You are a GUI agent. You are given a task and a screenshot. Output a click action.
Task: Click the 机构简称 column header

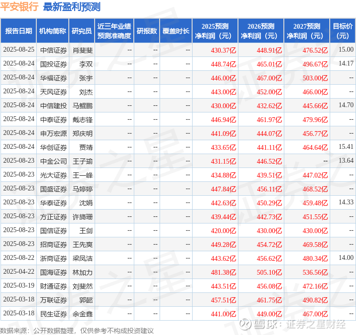(53, 31)
